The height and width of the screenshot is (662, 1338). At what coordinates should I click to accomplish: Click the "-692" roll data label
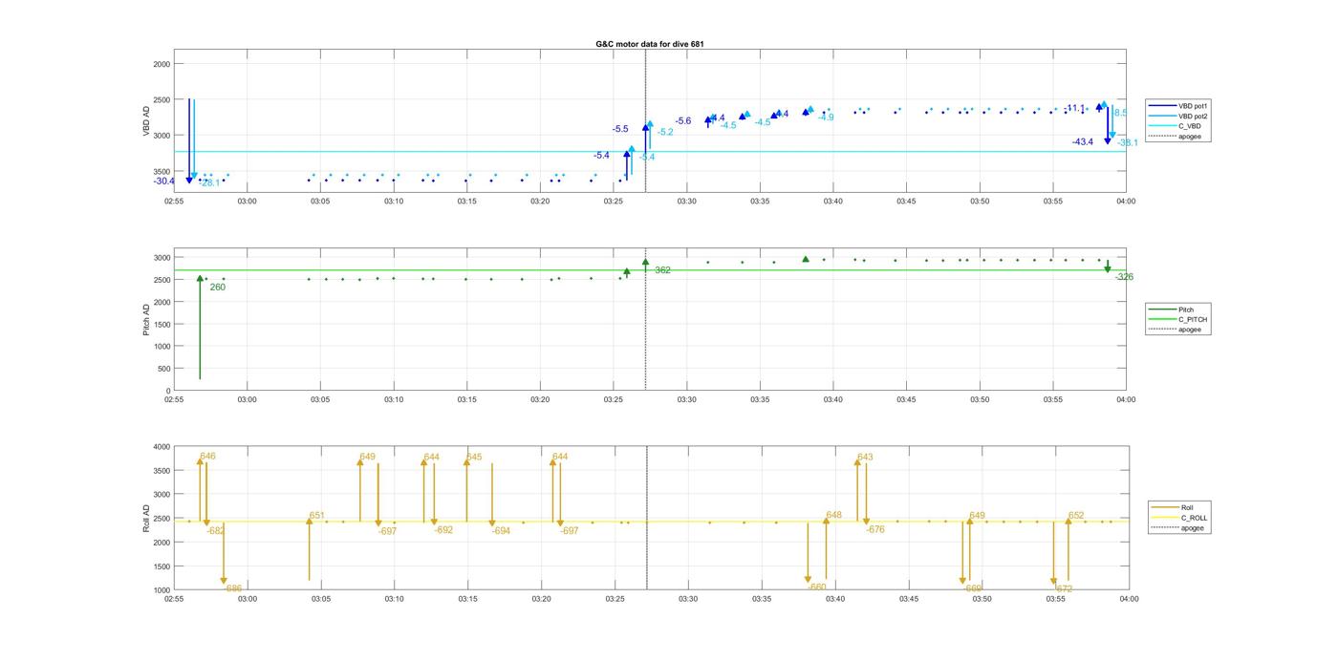443,530
